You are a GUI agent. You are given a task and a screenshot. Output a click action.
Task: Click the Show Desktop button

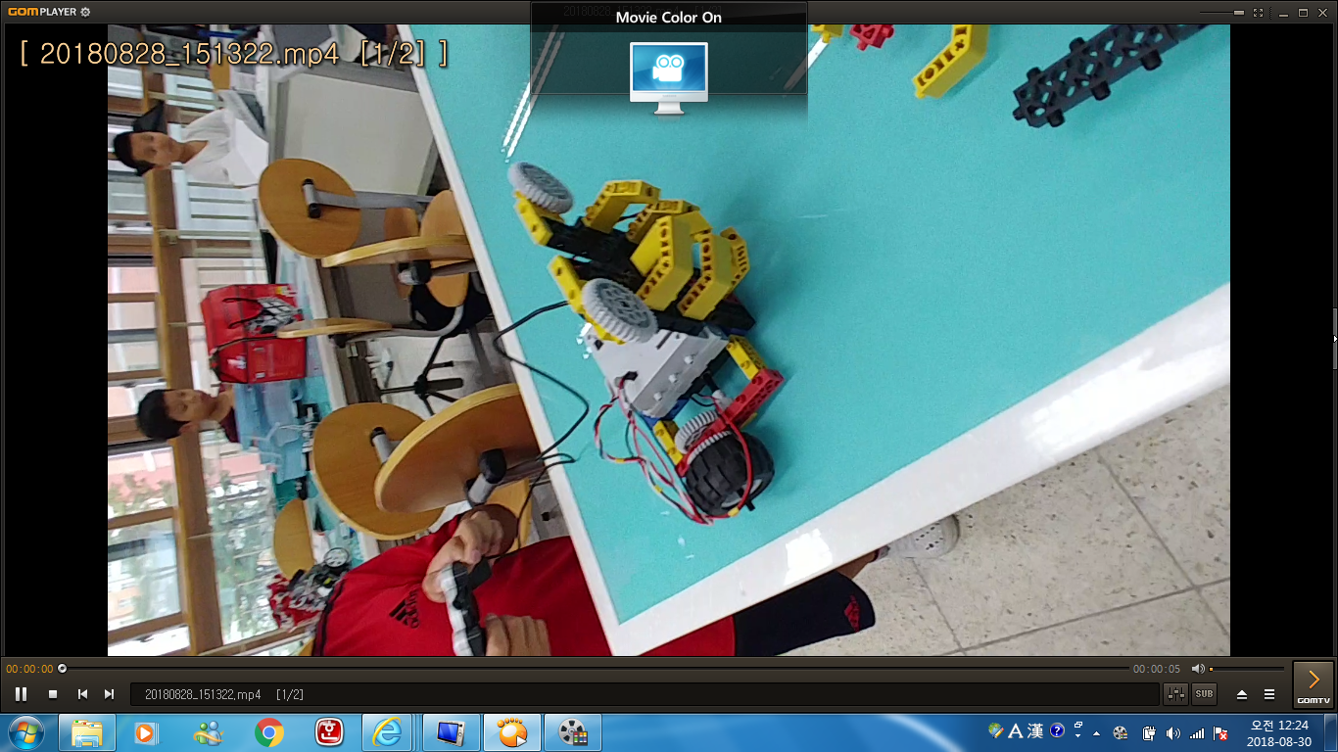[x=1330, y=732]
